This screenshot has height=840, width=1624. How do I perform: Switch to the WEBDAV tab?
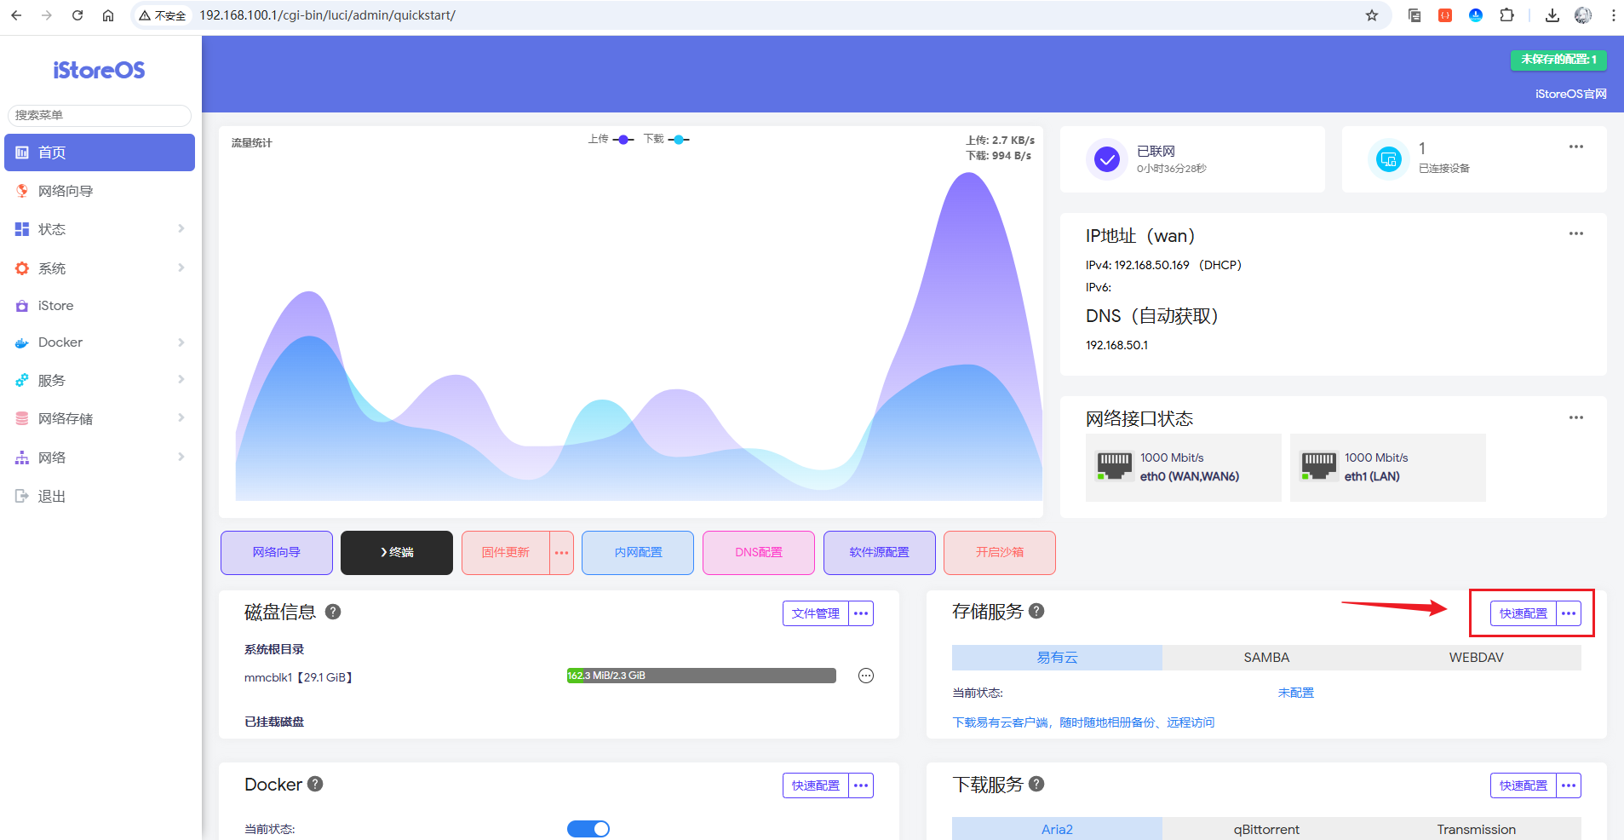pos(1476,658)
